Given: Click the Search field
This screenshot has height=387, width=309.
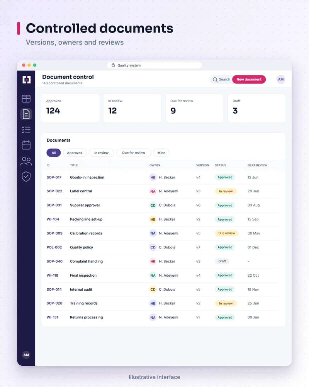Looking at the screenshot, I should (x=221, y=79).
